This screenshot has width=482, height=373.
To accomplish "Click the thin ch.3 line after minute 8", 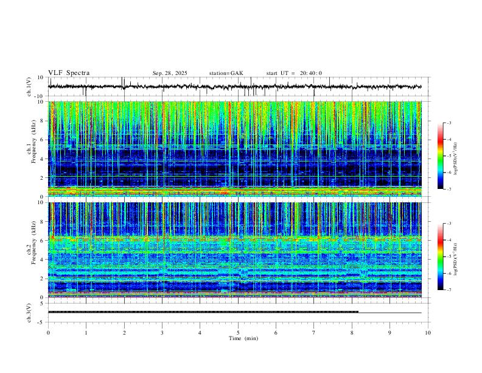I will point(389,313).
